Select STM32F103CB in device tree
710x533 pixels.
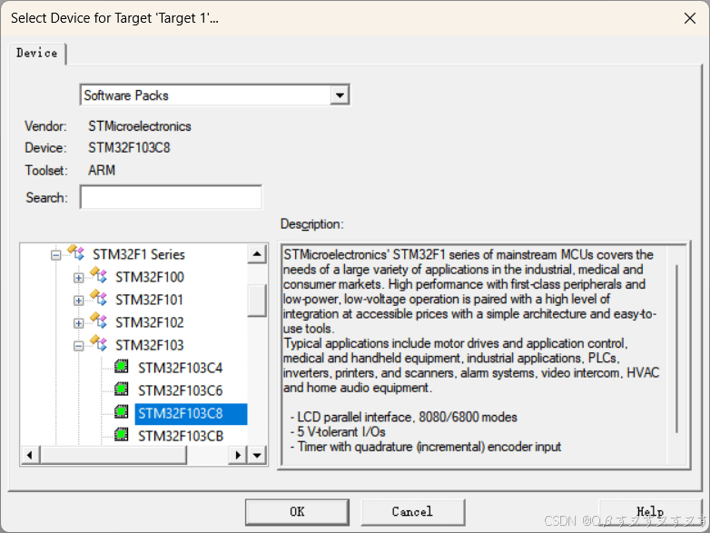pos(181,436)
